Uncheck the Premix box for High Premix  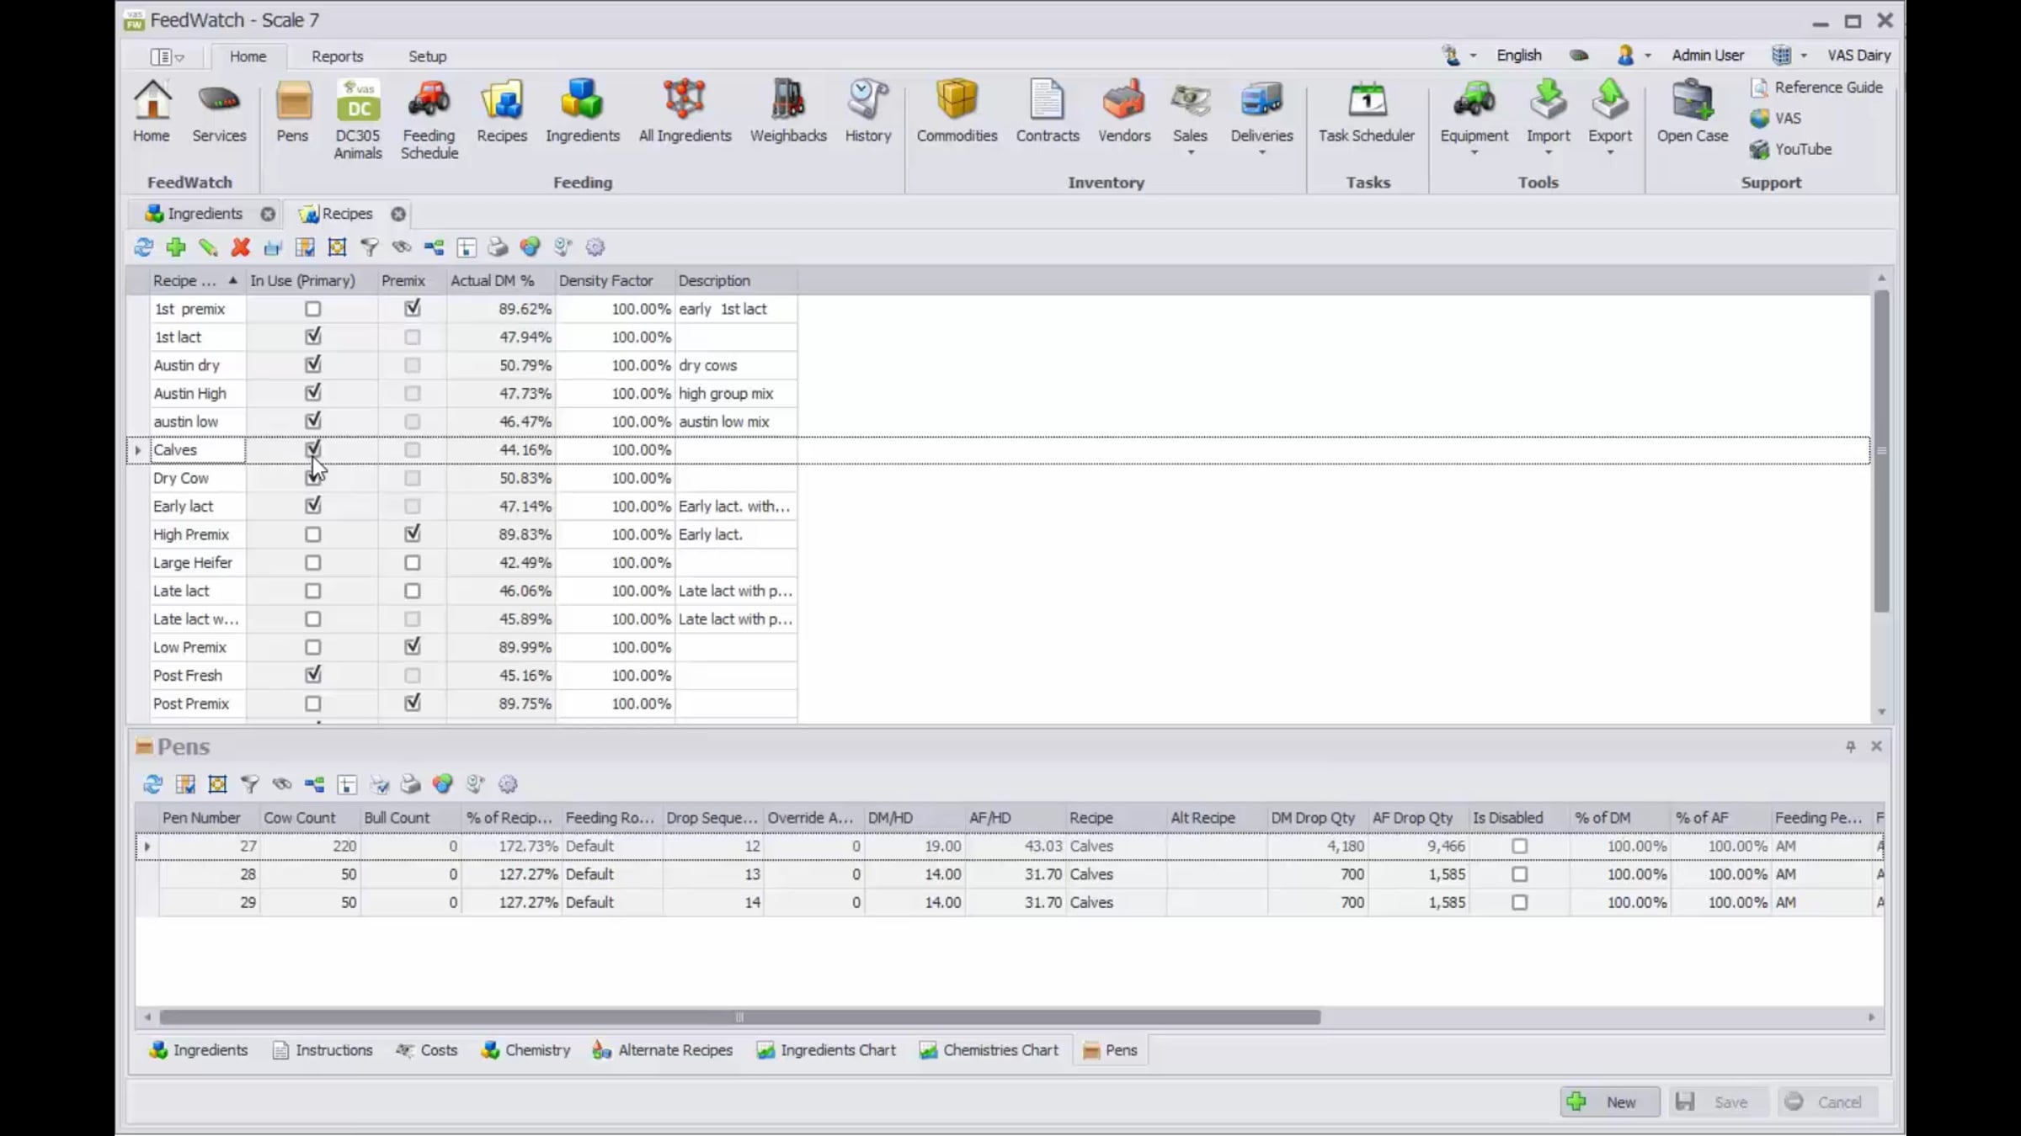point(412,534)
